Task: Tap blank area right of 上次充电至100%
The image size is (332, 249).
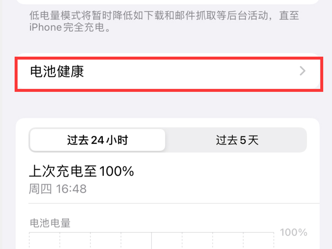Action: 224,171
